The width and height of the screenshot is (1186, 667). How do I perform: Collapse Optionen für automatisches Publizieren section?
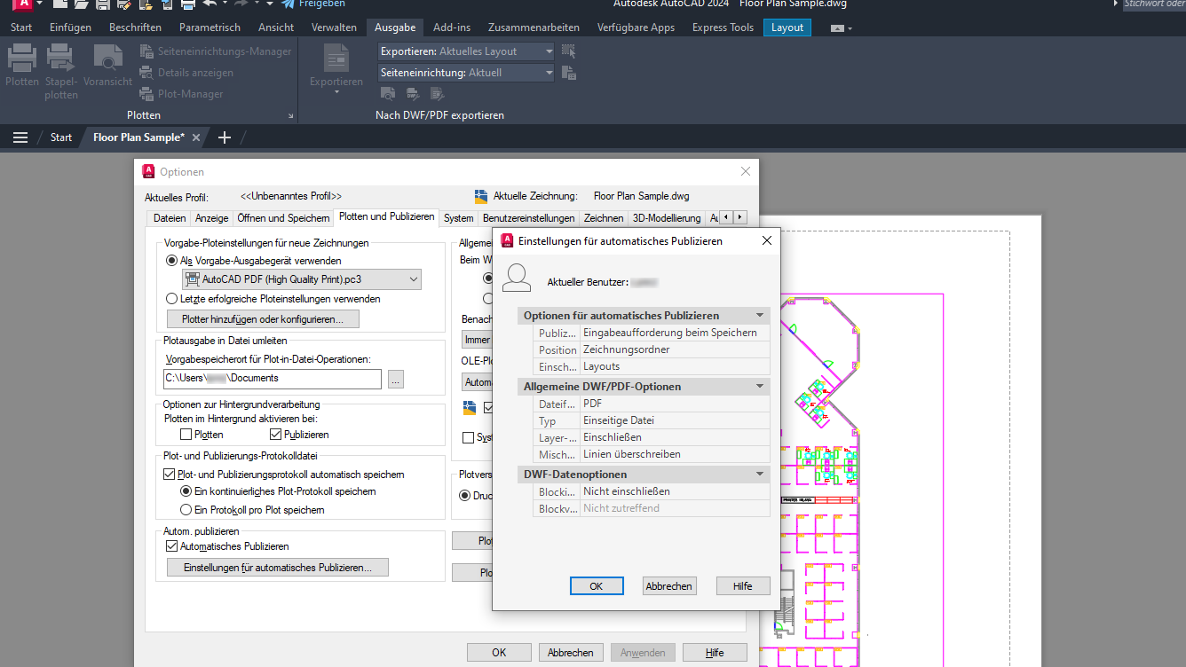[760, 316]
